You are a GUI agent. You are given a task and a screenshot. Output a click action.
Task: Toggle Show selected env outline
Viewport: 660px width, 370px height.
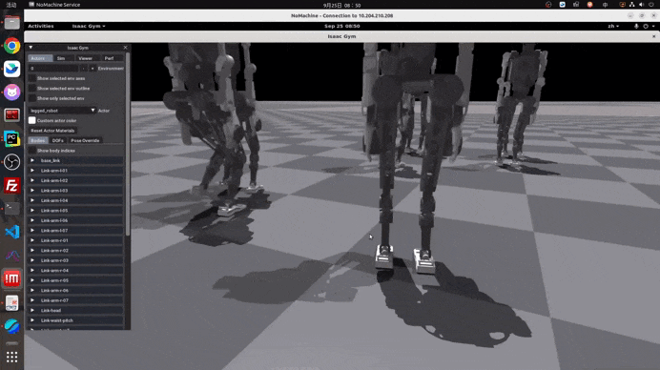(32, 89)
